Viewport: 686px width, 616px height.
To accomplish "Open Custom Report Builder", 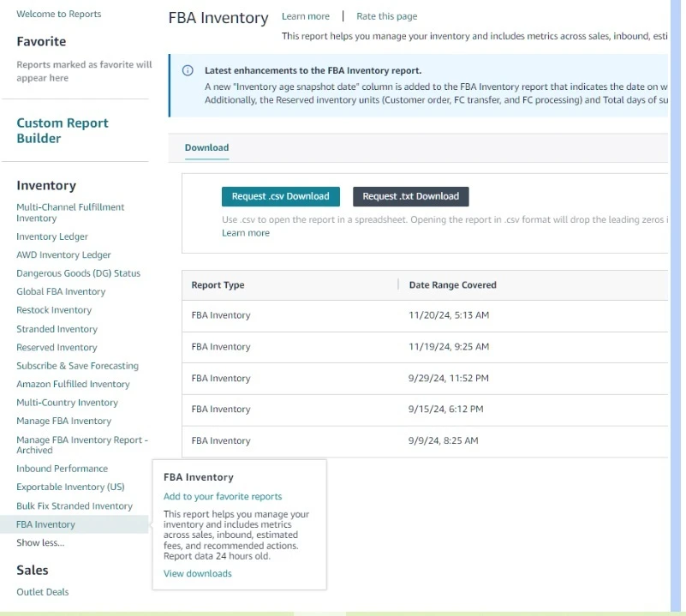I will pyautogui.click(x=63, y=130).
